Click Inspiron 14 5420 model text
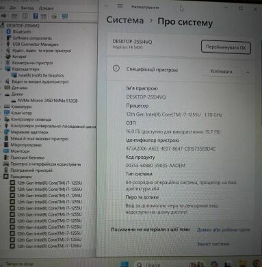Screen dimensions: 262x267 point(127,47)
